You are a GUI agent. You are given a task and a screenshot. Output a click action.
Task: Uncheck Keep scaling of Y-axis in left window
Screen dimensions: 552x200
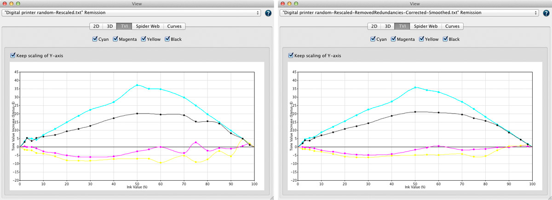point(12,56)
